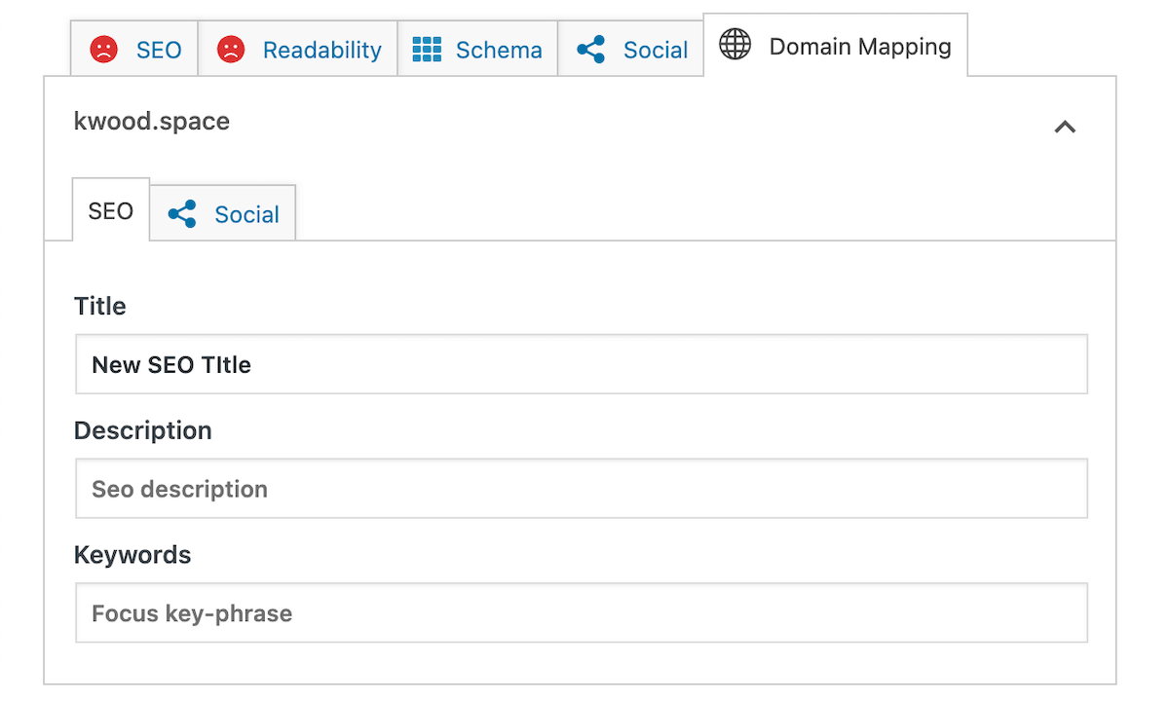Collapse the kwood.space panel using the chevron

pos(1065,127)
